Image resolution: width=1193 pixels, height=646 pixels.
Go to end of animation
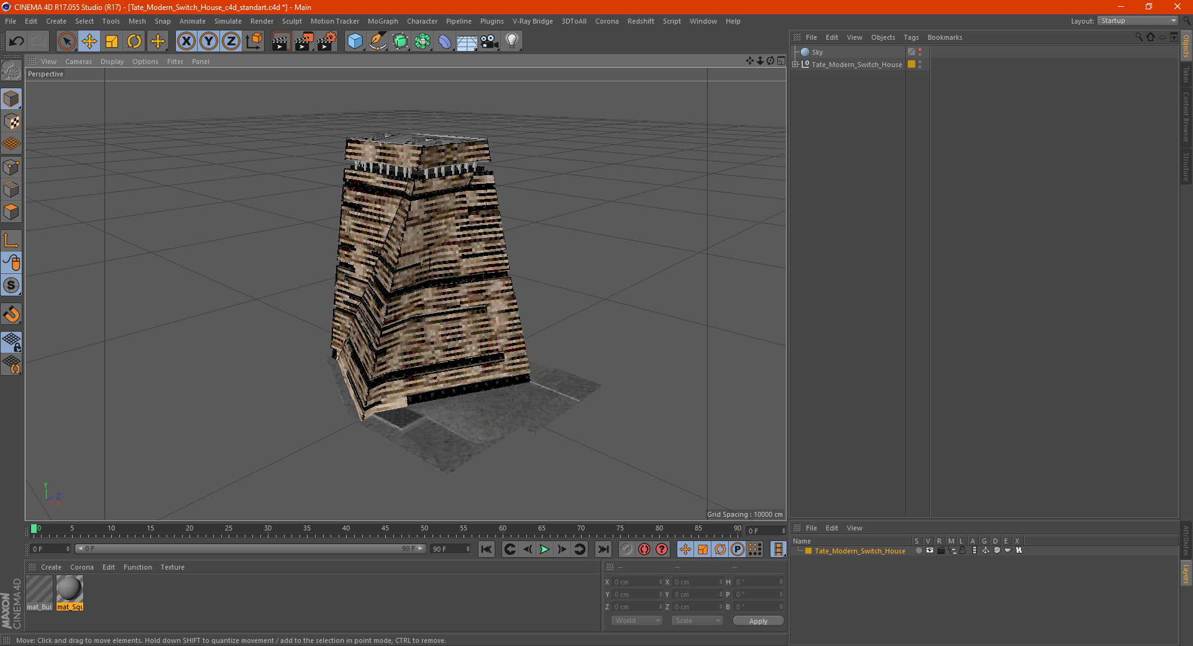coord(603,549)
